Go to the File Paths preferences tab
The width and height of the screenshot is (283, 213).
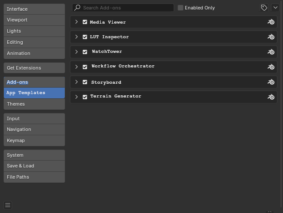[34, 177]
